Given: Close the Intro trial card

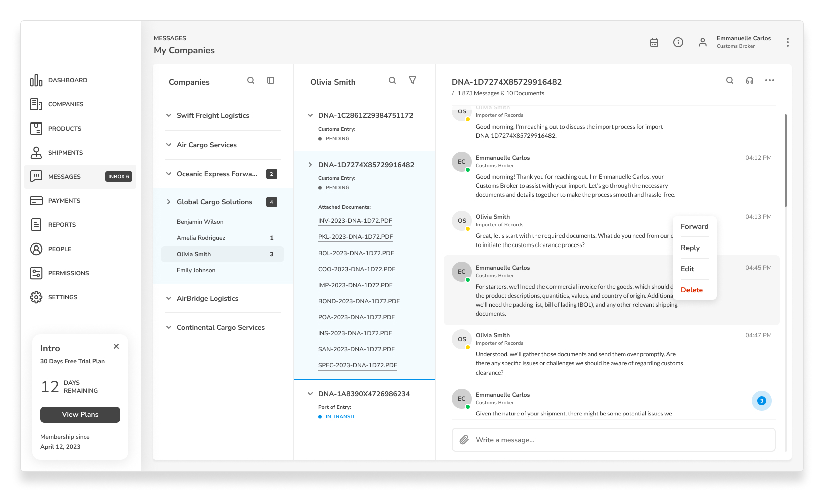Looking at the screenshot, I should point(116,346).
